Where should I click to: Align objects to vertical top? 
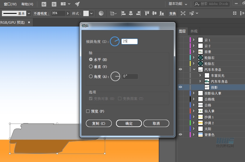point(147,13)
